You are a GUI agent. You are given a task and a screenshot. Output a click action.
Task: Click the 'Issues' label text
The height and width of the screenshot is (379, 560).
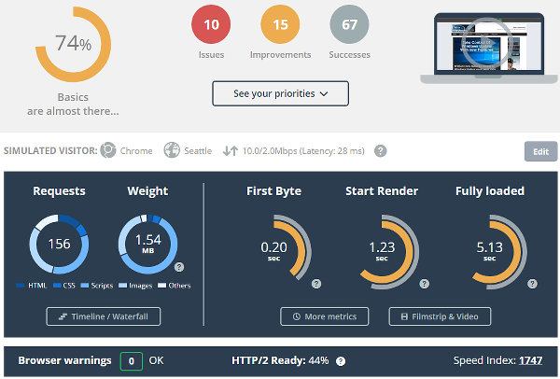click(211, 55)
